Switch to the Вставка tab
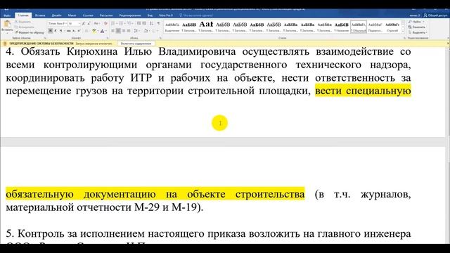This screenshot has height=253, width=450. (x=40, y=15)
